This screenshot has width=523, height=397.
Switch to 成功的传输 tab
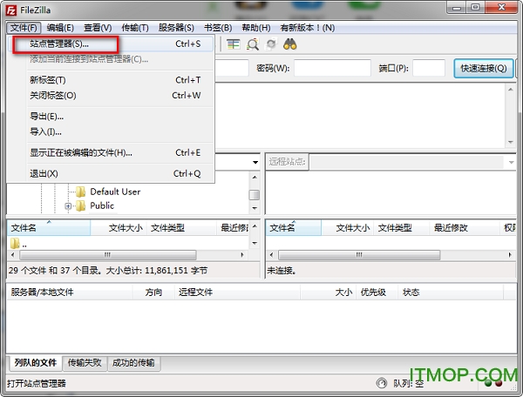(x=133, y=363)
